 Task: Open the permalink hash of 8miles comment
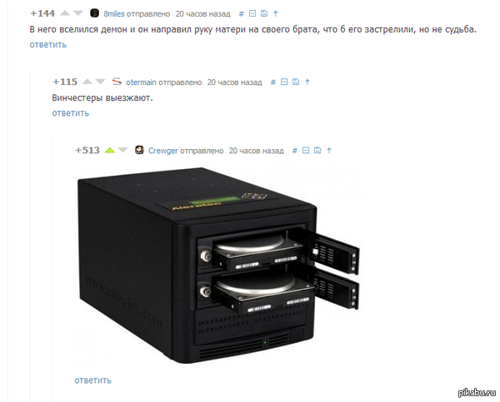[242, 13]
